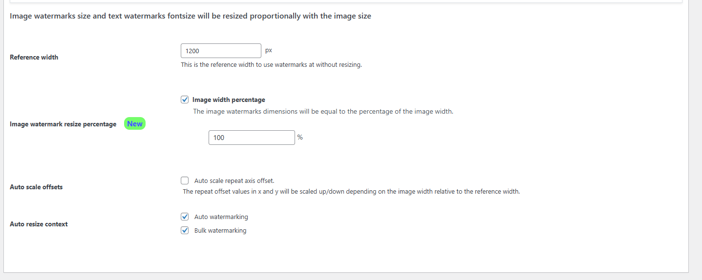The height and width of the screenshot is (280, 702).
Task: Click the % unit beside percentage field
Action: point(300,138)
